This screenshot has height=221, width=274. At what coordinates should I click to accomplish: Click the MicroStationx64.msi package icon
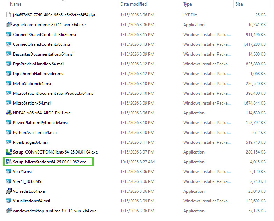pyautogui.click(x=9, y=103)
